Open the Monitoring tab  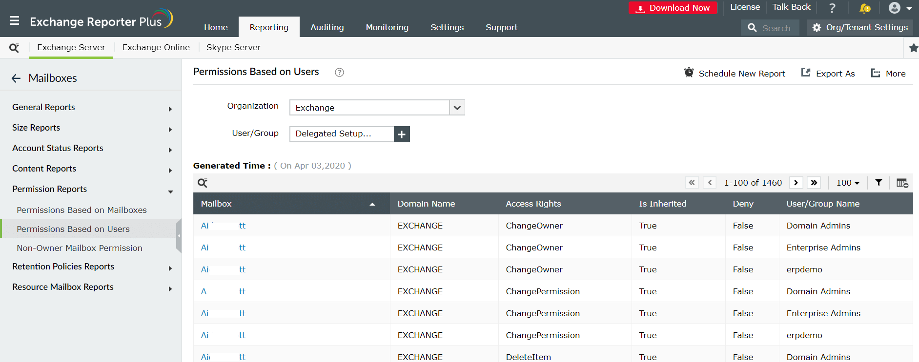pyautogui.click(x=387, y=27)
